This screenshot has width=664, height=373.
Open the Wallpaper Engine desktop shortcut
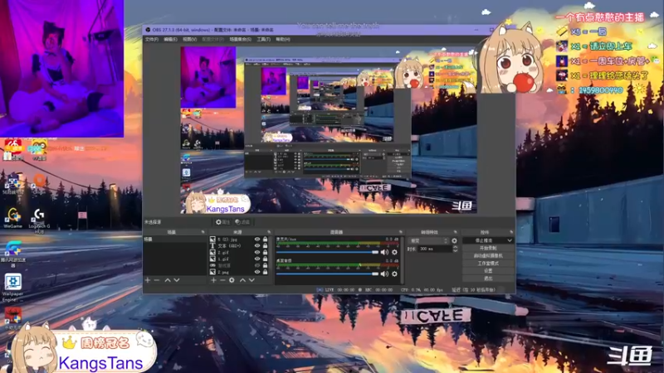[x=12, y=288]
